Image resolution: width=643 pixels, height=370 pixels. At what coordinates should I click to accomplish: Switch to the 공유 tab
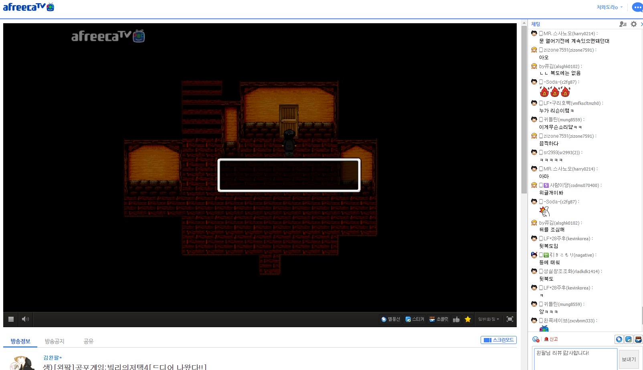pos(88,341)
